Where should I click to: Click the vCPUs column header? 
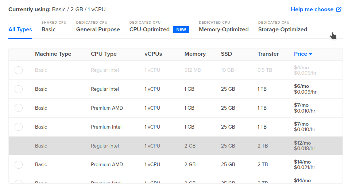click(x=153, y=54)
